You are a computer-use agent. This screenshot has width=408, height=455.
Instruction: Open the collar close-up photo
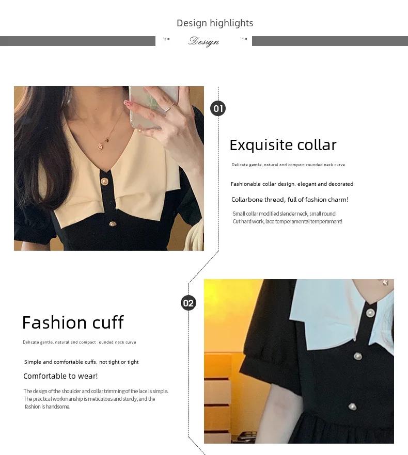[109, 168]
